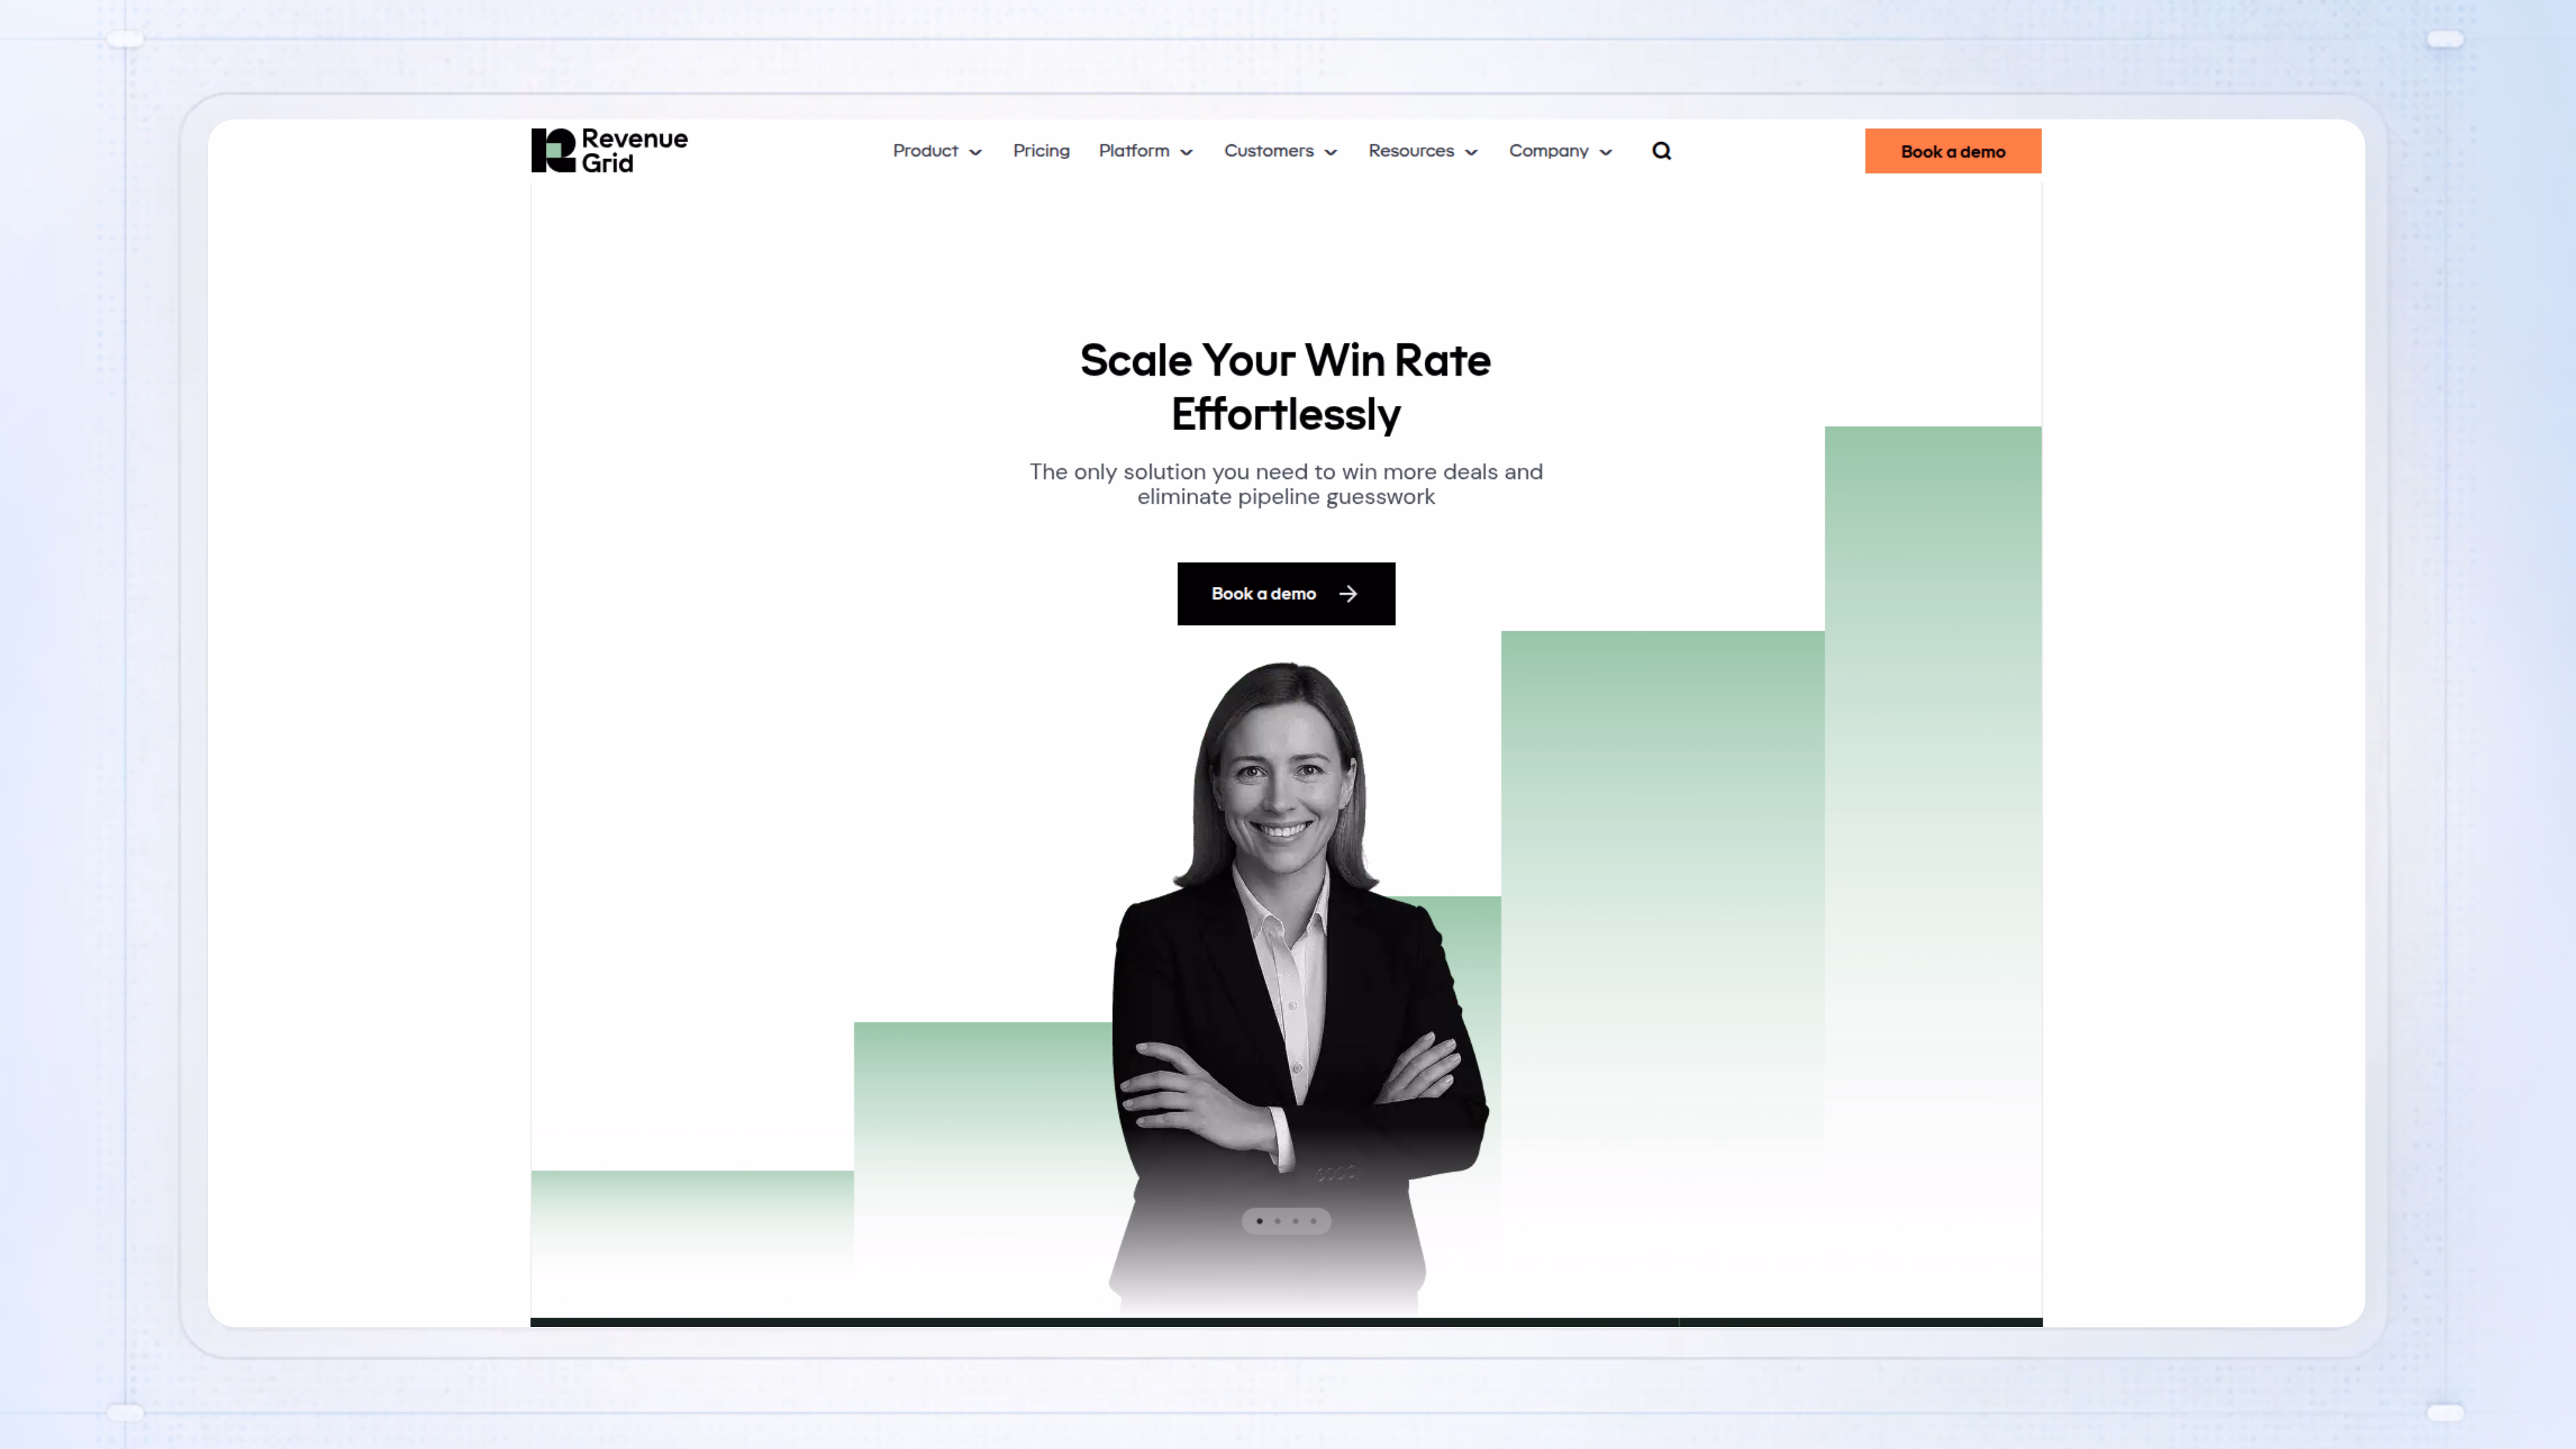Select the third carousel slide dot
This screenshot has height=1449, width=2576.
(1295, 1221)
